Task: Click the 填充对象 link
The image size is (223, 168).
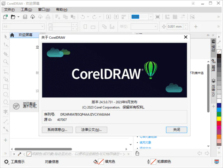Action: pos(145,143)
